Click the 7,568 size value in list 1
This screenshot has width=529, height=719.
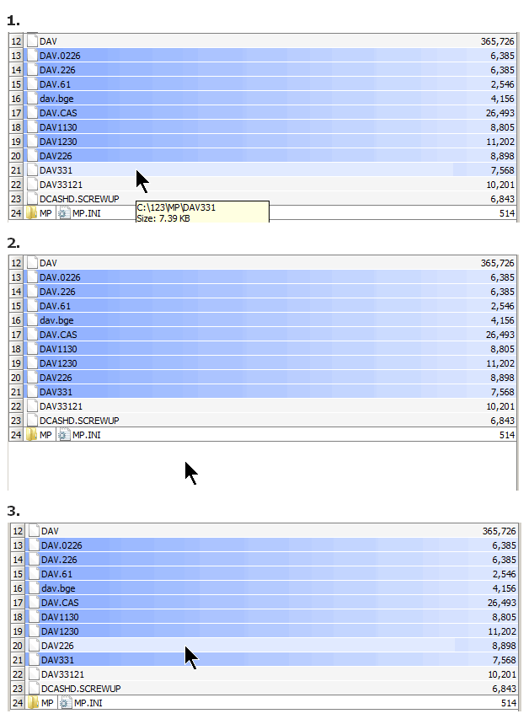[x=502, y=170]
